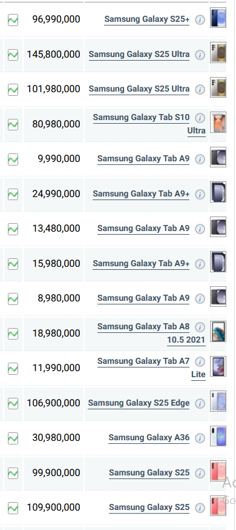Open the Samsung Galaxy S25 Edge link

coord(139,403)
